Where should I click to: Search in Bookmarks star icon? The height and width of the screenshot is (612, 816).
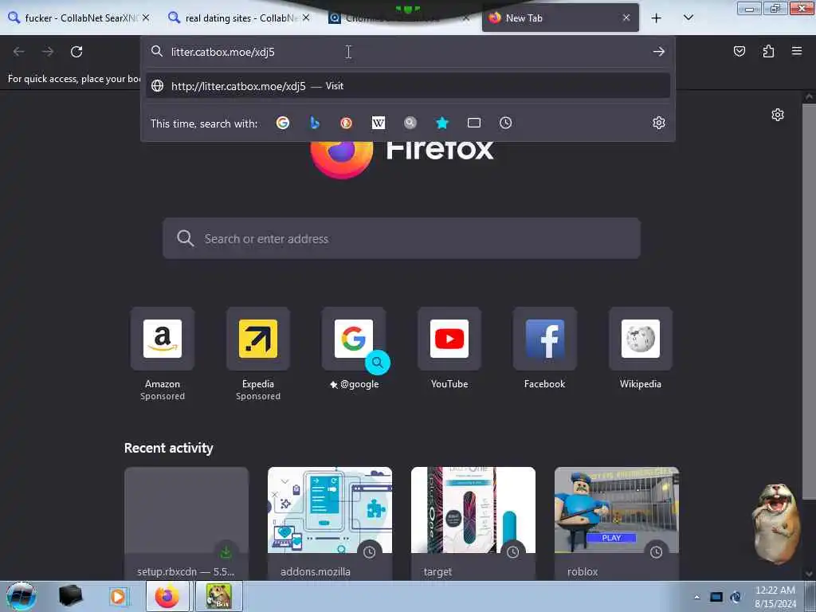[x=441, y=123]
